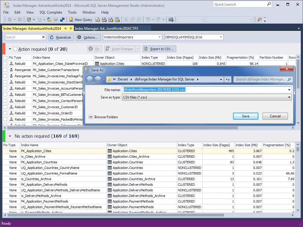Click the Navigate Backward icon
The width and height of the screenshot is (303, 227).
(x=10, y=19)
